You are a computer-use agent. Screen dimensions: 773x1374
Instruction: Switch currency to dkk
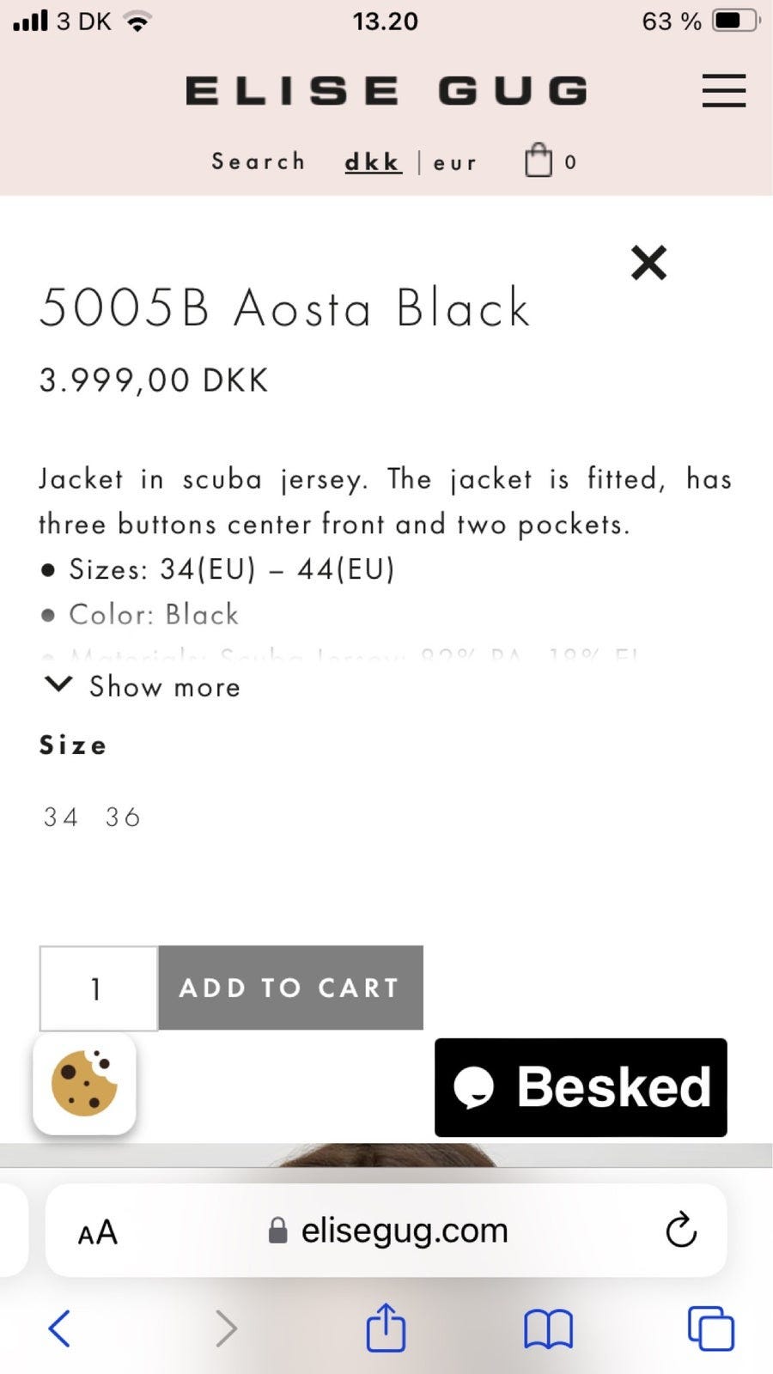click(373, 161)
